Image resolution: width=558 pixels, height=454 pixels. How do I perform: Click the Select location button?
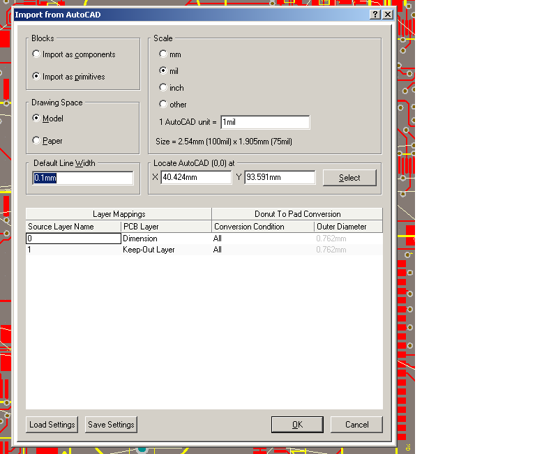click(x=349, y=178)
